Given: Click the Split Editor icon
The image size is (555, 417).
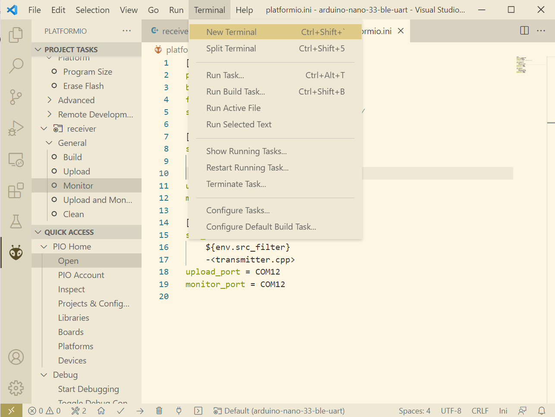Looking at the screenshot, I should (524, 31).
